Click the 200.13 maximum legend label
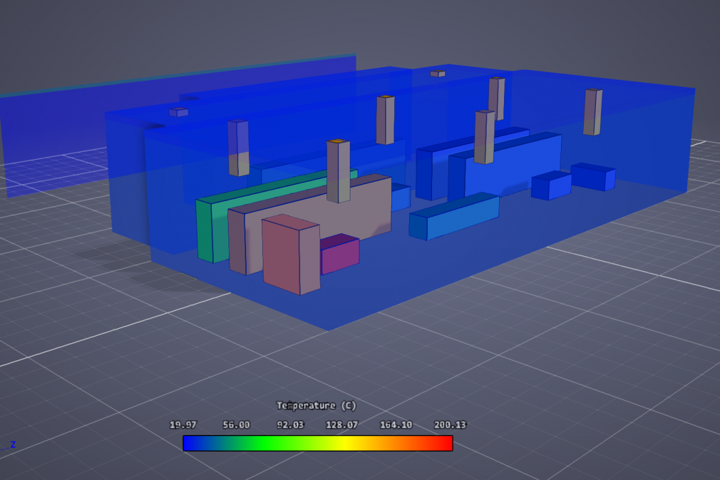720x480 pixels. (450, 425)
